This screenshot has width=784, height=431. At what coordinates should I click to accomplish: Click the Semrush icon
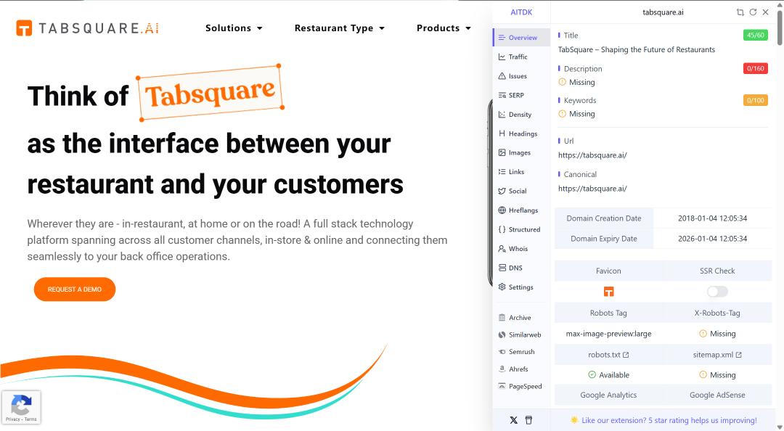point(502,352)
